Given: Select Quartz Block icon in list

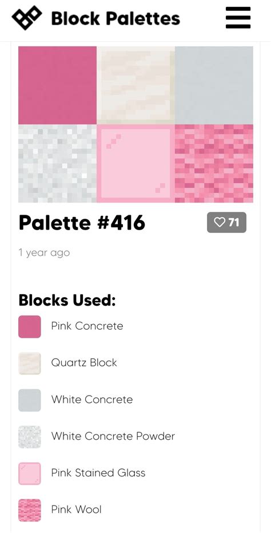Looking at the screenshot, I should pos(30,364).
